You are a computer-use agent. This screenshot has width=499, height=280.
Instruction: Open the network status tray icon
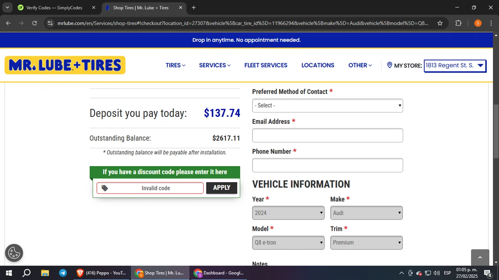pyautogui.click(x=428, y=273)
